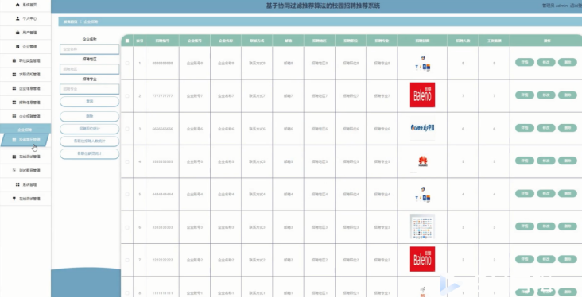Open the Baleno poster image in row 2

pos(422,95)
